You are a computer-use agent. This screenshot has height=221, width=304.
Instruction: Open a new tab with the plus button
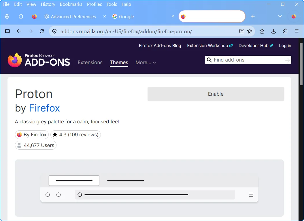coord(253,16)
